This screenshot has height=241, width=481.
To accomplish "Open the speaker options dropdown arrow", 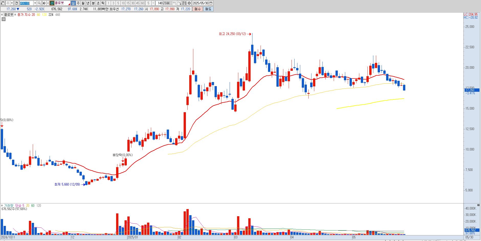I will (48, 3).
